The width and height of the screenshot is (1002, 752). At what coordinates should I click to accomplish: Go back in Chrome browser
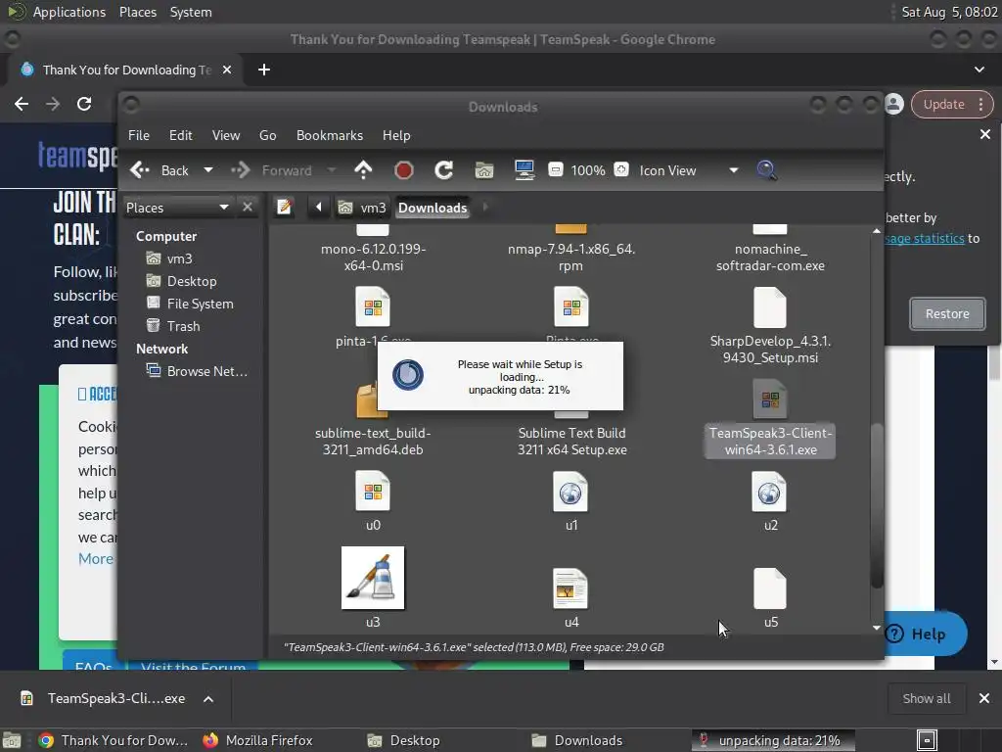(x=22, y=104)
